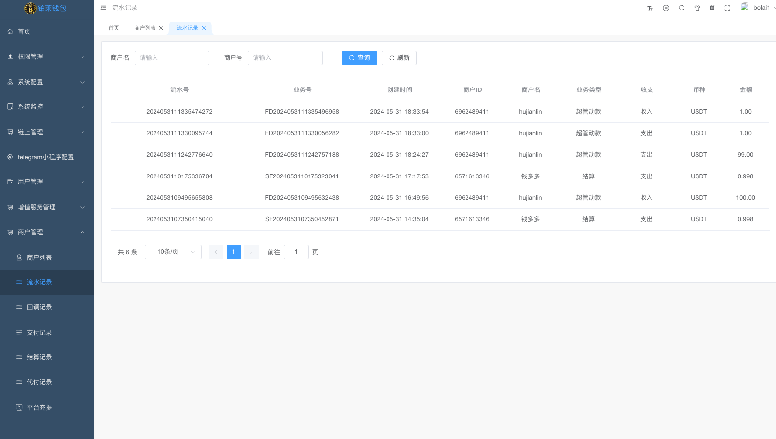
Task: Close the 流水记录 tab
Action: pyautogui.click(x=204, y=28)
